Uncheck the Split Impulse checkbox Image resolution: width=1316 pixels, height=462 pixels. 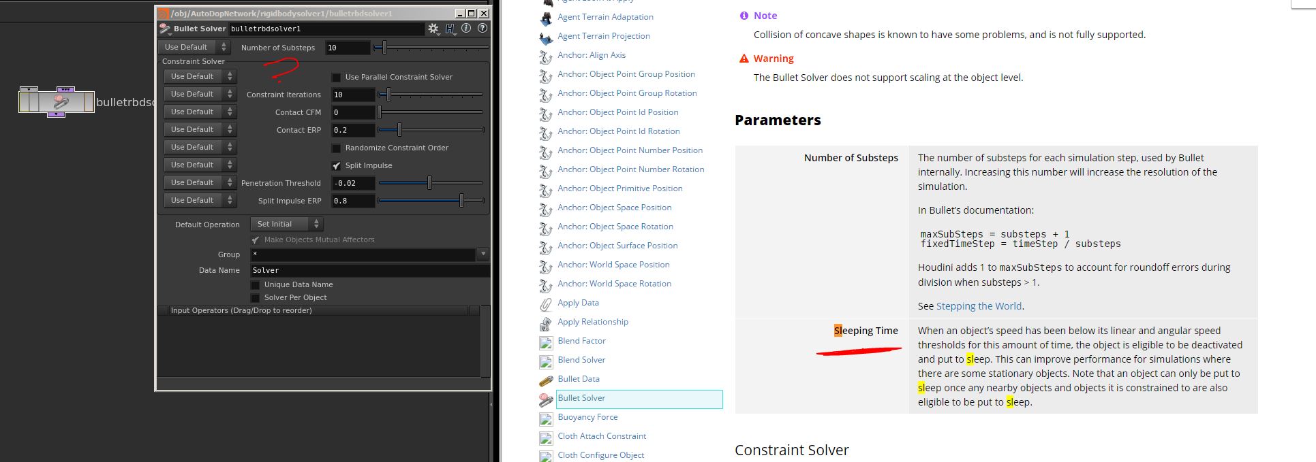click(x=336, y=165)
